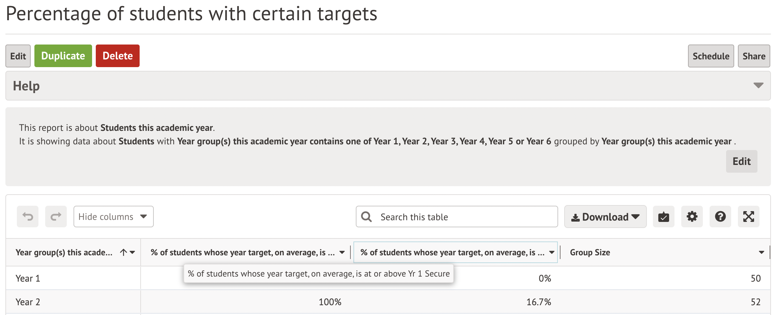Viewport: 775px width, 315px height.
Task: Open Group Size column menu arrow
Action: [761, 253]
